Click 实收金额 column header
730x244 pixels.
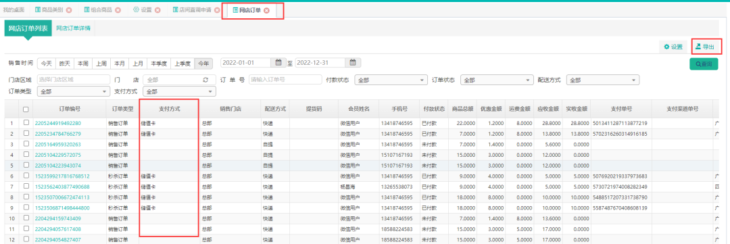coord(577,109)
